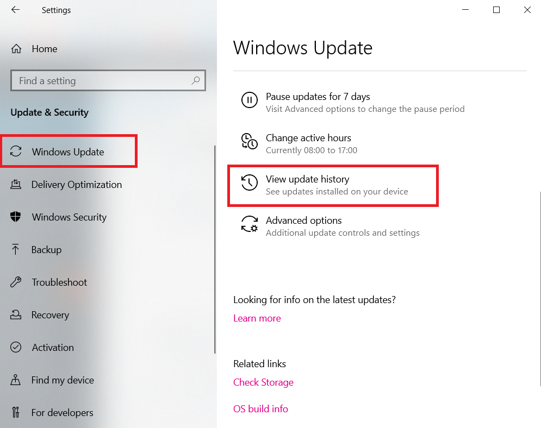Click the Pause updates pause icon
The height and width of the screenshot is (428, 541).
[x=248, y=100]
